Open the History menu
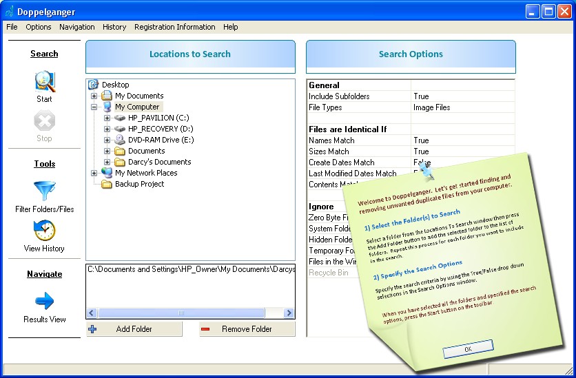This screenshot has height=378, width=576. click(x=114, y=27)
